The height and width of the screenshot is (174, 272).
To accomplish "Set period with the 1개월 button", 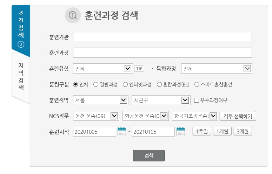I will [222, 131].
